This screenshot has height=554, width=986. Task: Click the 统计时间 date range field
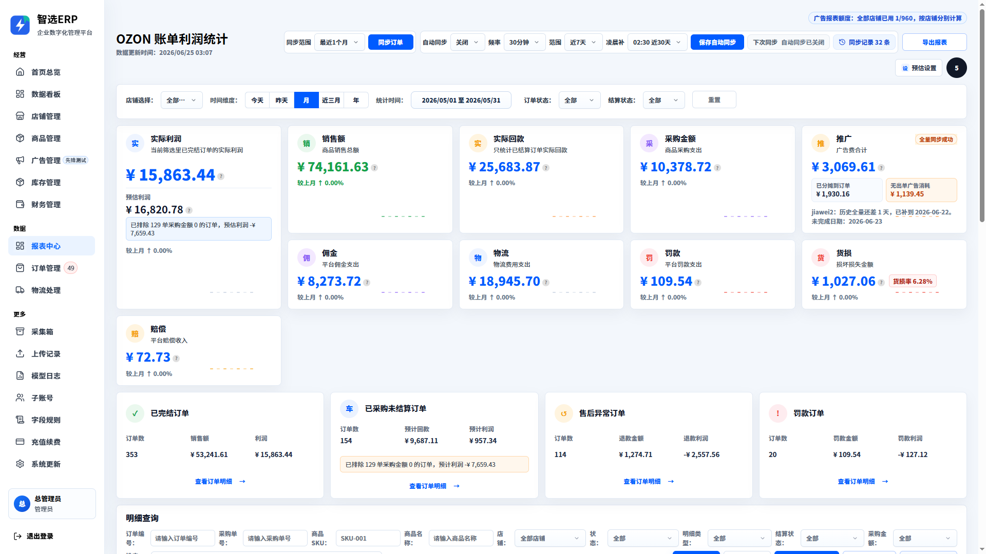click(x=461, y=100)
